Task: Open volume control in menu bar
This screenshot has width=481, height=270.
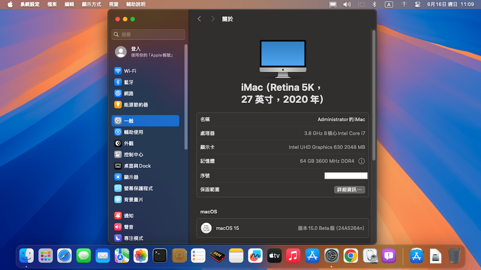Action: coord(347,4)
